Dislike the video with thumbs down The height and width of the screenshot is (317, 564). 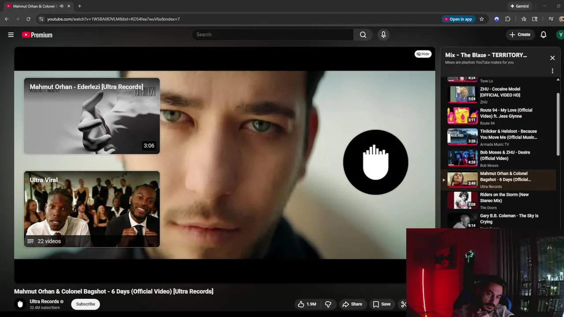point(328,304)
